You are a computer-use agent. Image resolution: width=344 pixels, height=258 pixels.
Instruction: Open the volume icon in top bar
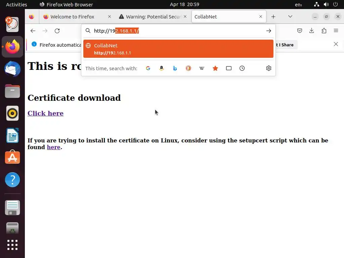[326, 4]
